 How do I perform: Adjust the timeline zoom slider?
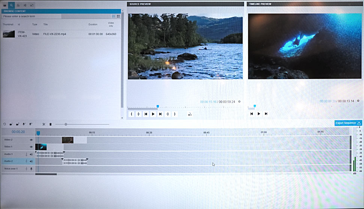pos(66,124)
